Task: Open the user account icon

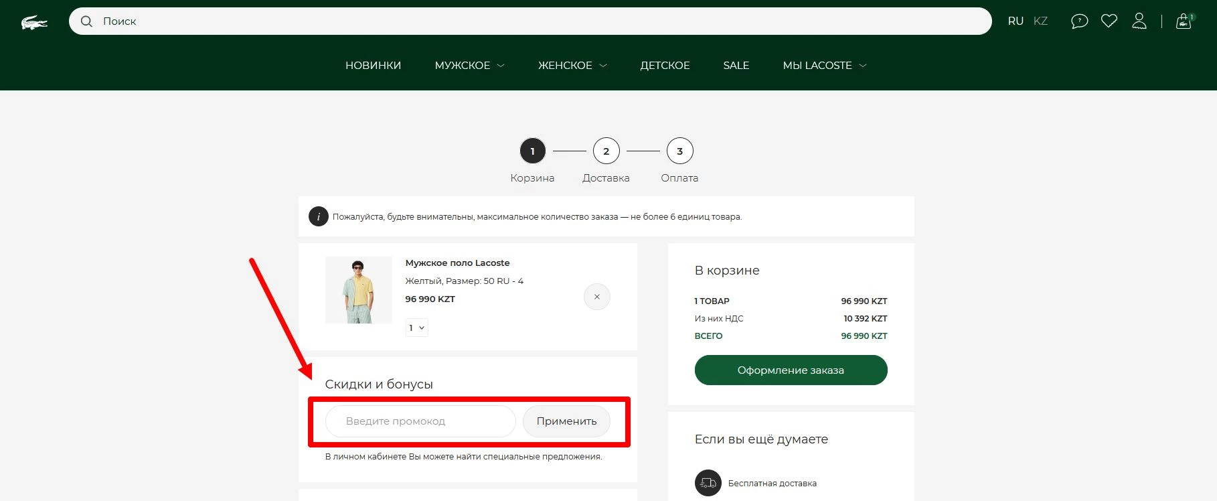Action: click(1139, 21)
